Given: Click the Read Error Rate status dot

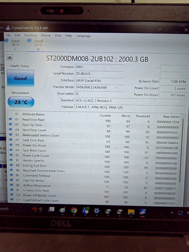Looking at the screenshot, I should point(10,119).
